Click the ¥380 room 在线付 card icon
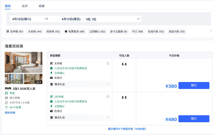The height and width of the screenshot is (135, 214). pyautogui.click(x=51, y=78)
